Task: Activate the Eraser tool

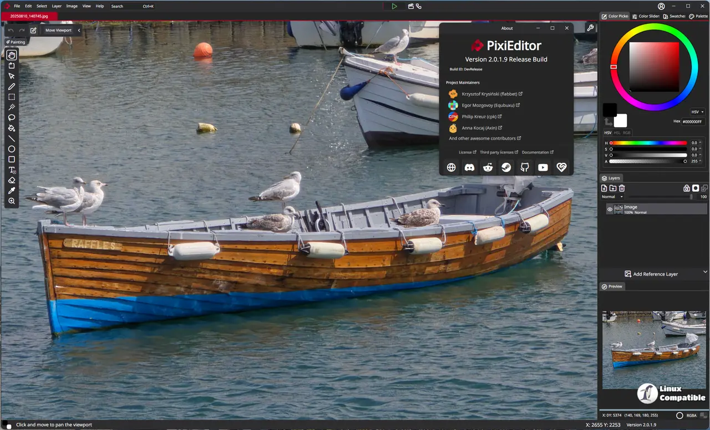Action: tap(12, 180)
